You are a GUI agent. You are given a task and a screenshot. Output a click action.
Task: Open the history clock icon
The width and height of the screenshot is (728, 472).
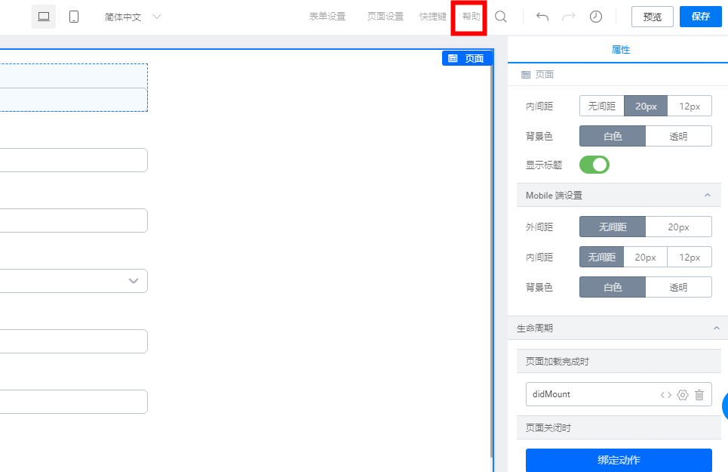point(596,17)
